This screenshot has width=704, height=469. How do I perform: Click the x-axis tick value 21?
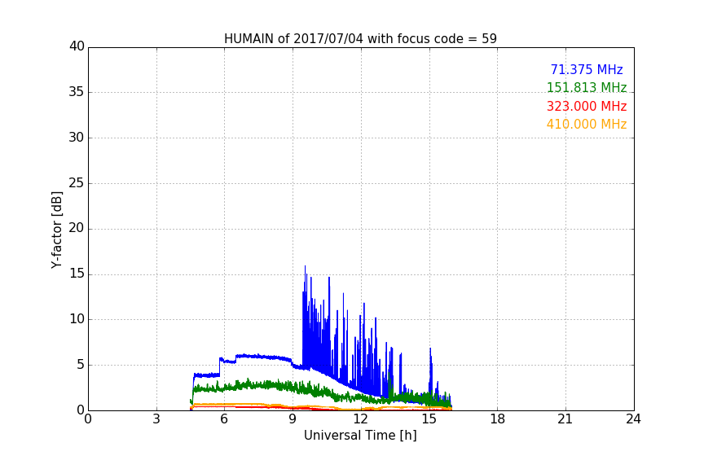565,419
